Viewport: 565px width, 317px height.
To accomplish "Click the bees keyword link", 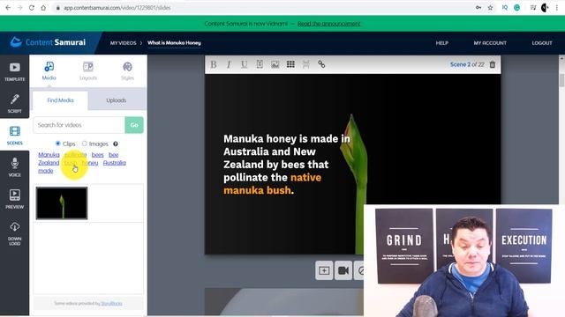I will coord(97,155).
